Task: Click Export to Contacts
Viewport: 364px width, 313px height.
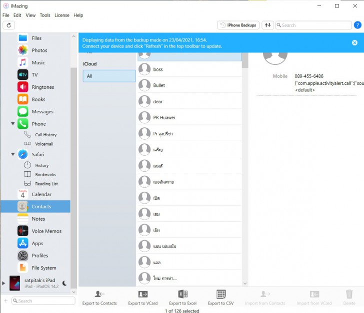Action: (99, 298)
